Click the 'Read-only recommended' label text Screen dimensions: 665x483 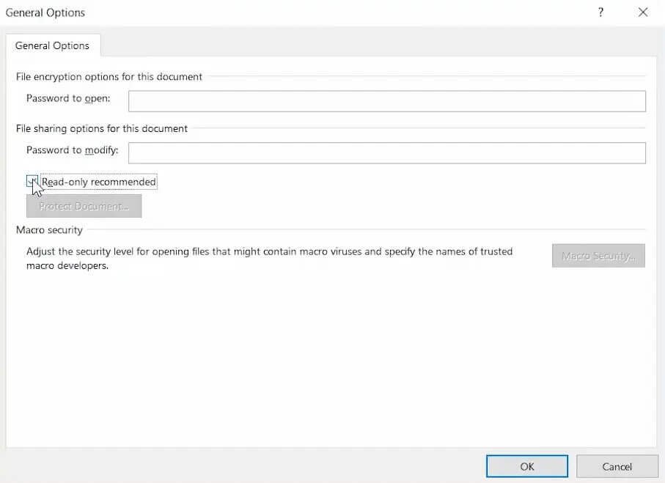pos(98,182)
